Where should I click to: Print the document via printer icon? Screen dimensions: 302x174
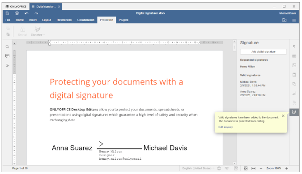(17, 13)
